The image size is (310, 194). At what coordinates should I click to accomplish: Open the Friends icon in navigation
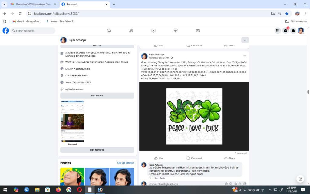point(131,31)
